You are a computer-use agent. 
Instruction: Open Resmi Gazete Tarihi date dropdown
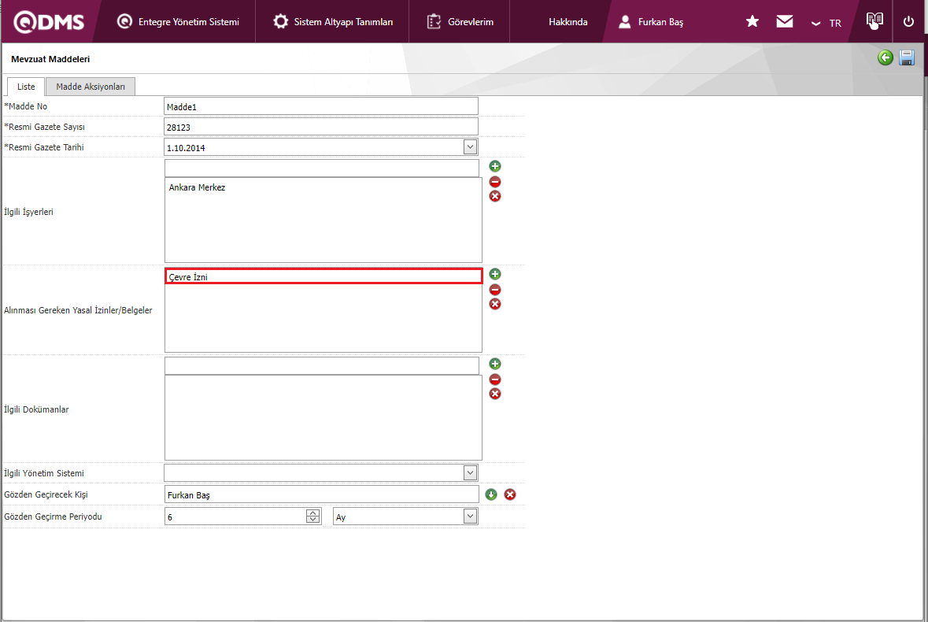[470, 146]
